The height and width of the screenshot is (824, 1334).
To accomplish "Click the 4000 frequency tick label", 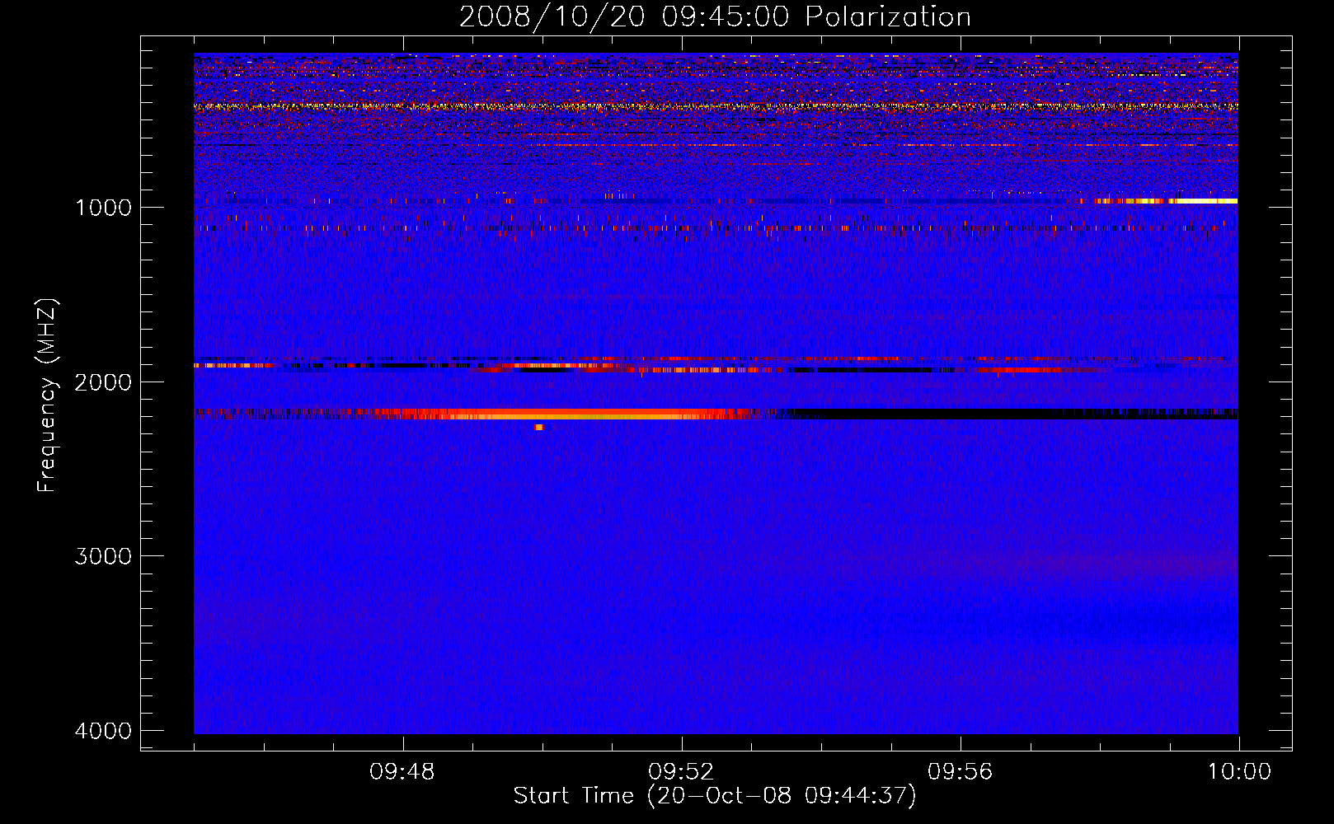I will [x=103, y=731].
